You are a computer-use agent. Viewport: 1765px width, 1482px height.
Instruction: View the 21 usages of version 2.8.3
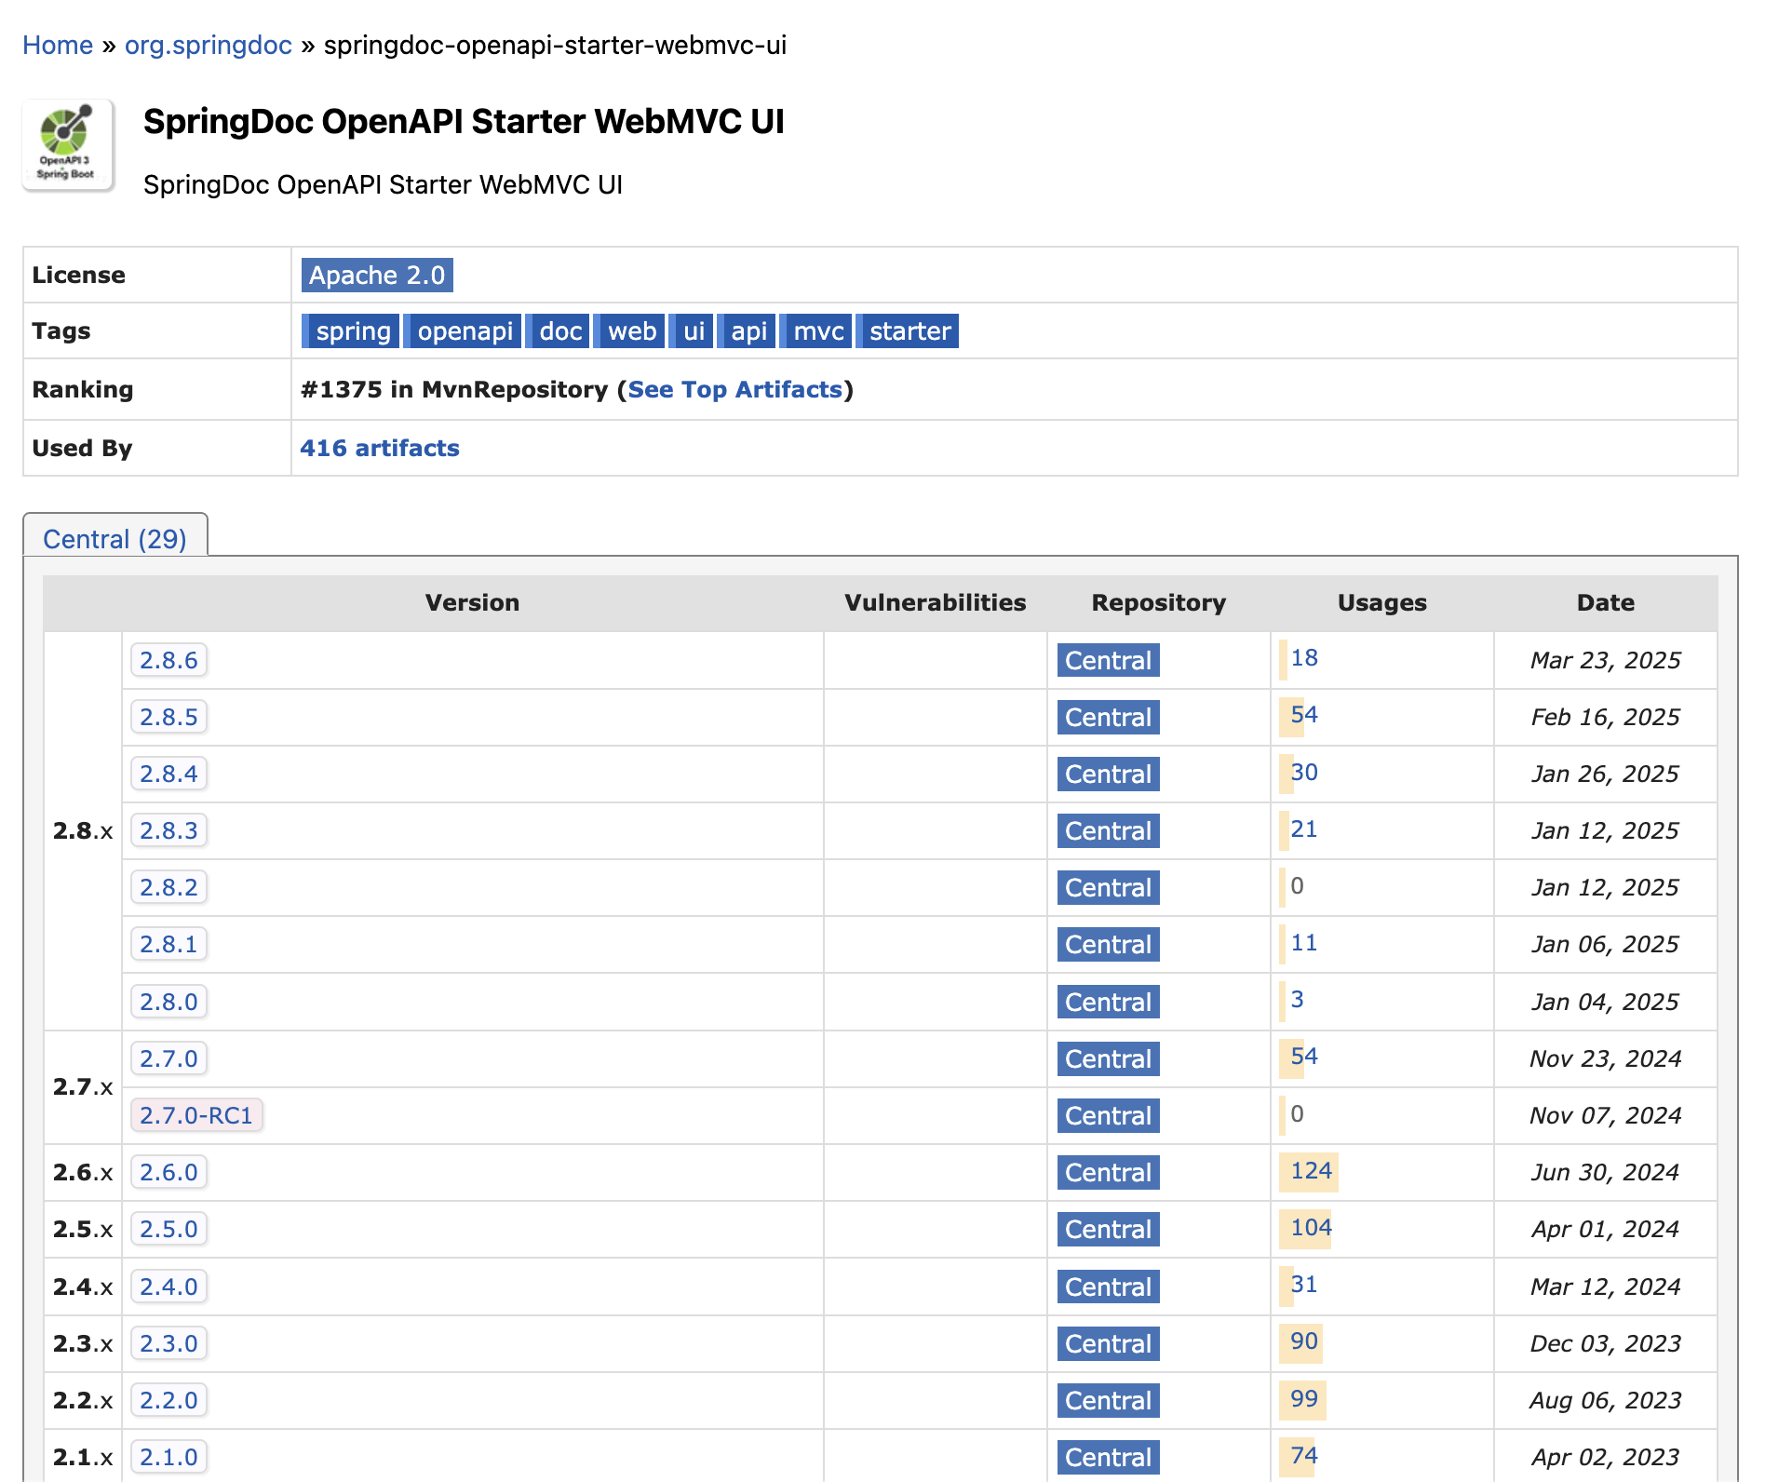(x=1304, y=829)
